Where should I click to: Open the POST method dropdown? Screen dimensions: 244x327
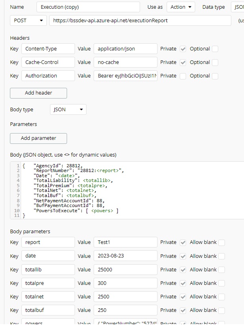(28, 20)
